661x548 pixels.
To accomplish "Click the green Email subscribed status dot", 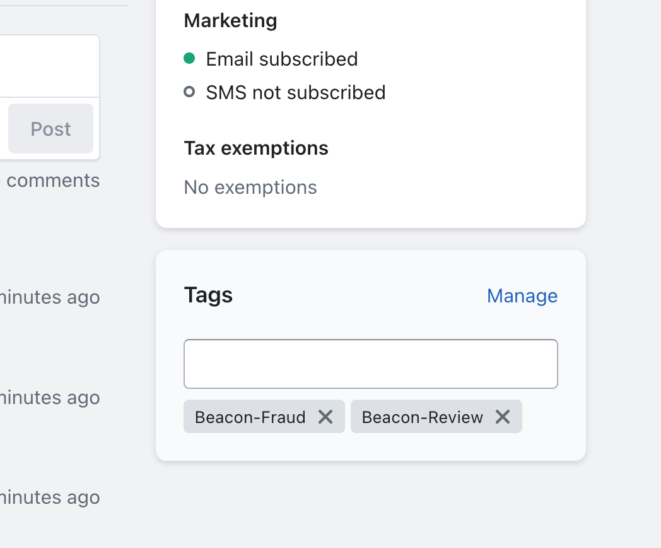I will click(x=189, y=59).
